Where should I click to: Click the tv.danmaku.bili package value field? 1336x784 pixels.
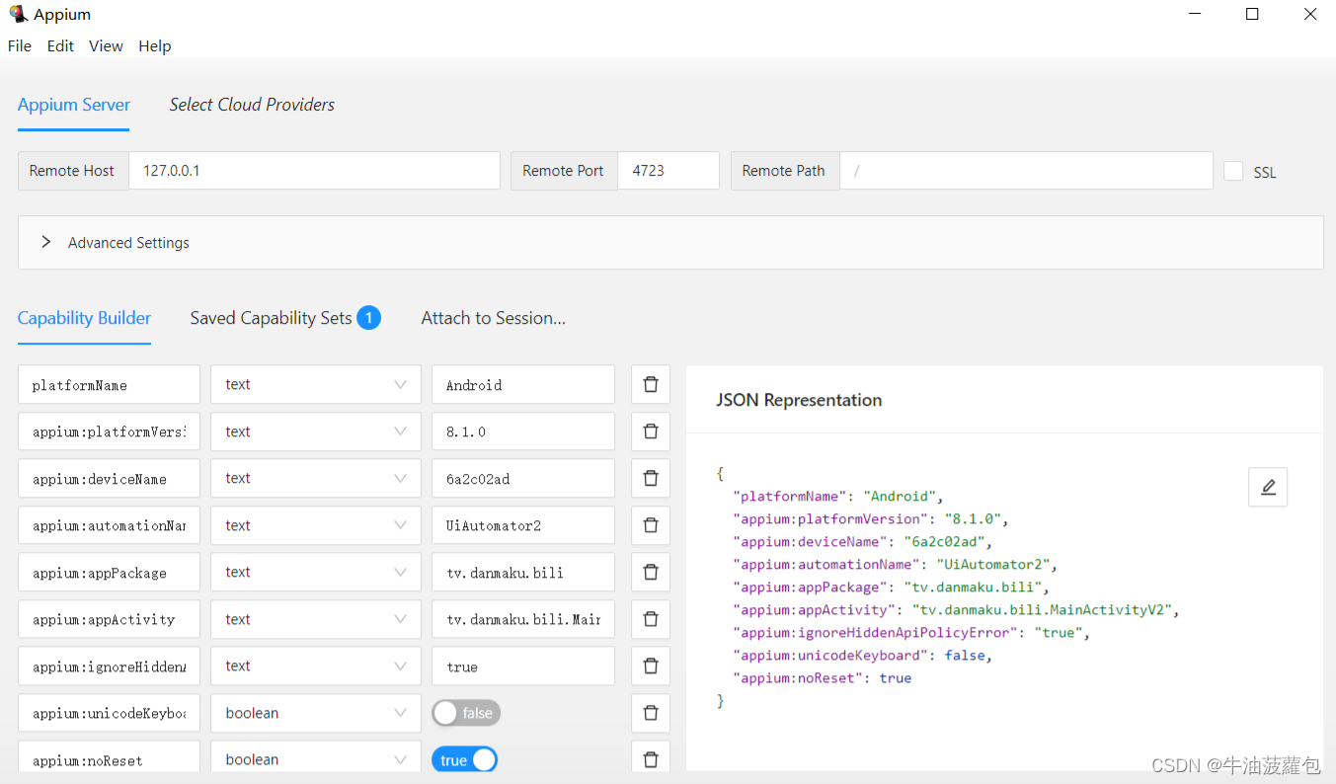point(523,572)
